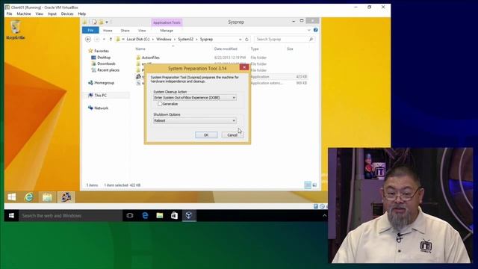Open the quick access toolbar customize dropdown
The height and width of the screenshot is (269, 478).
[x=107, y=22]
